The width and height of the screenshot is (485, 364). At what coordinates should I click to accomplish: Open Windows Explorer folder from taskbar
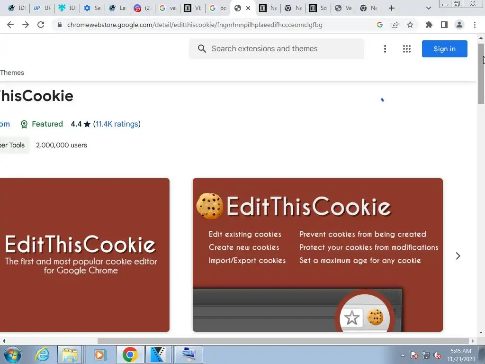[x=70, y=355]
